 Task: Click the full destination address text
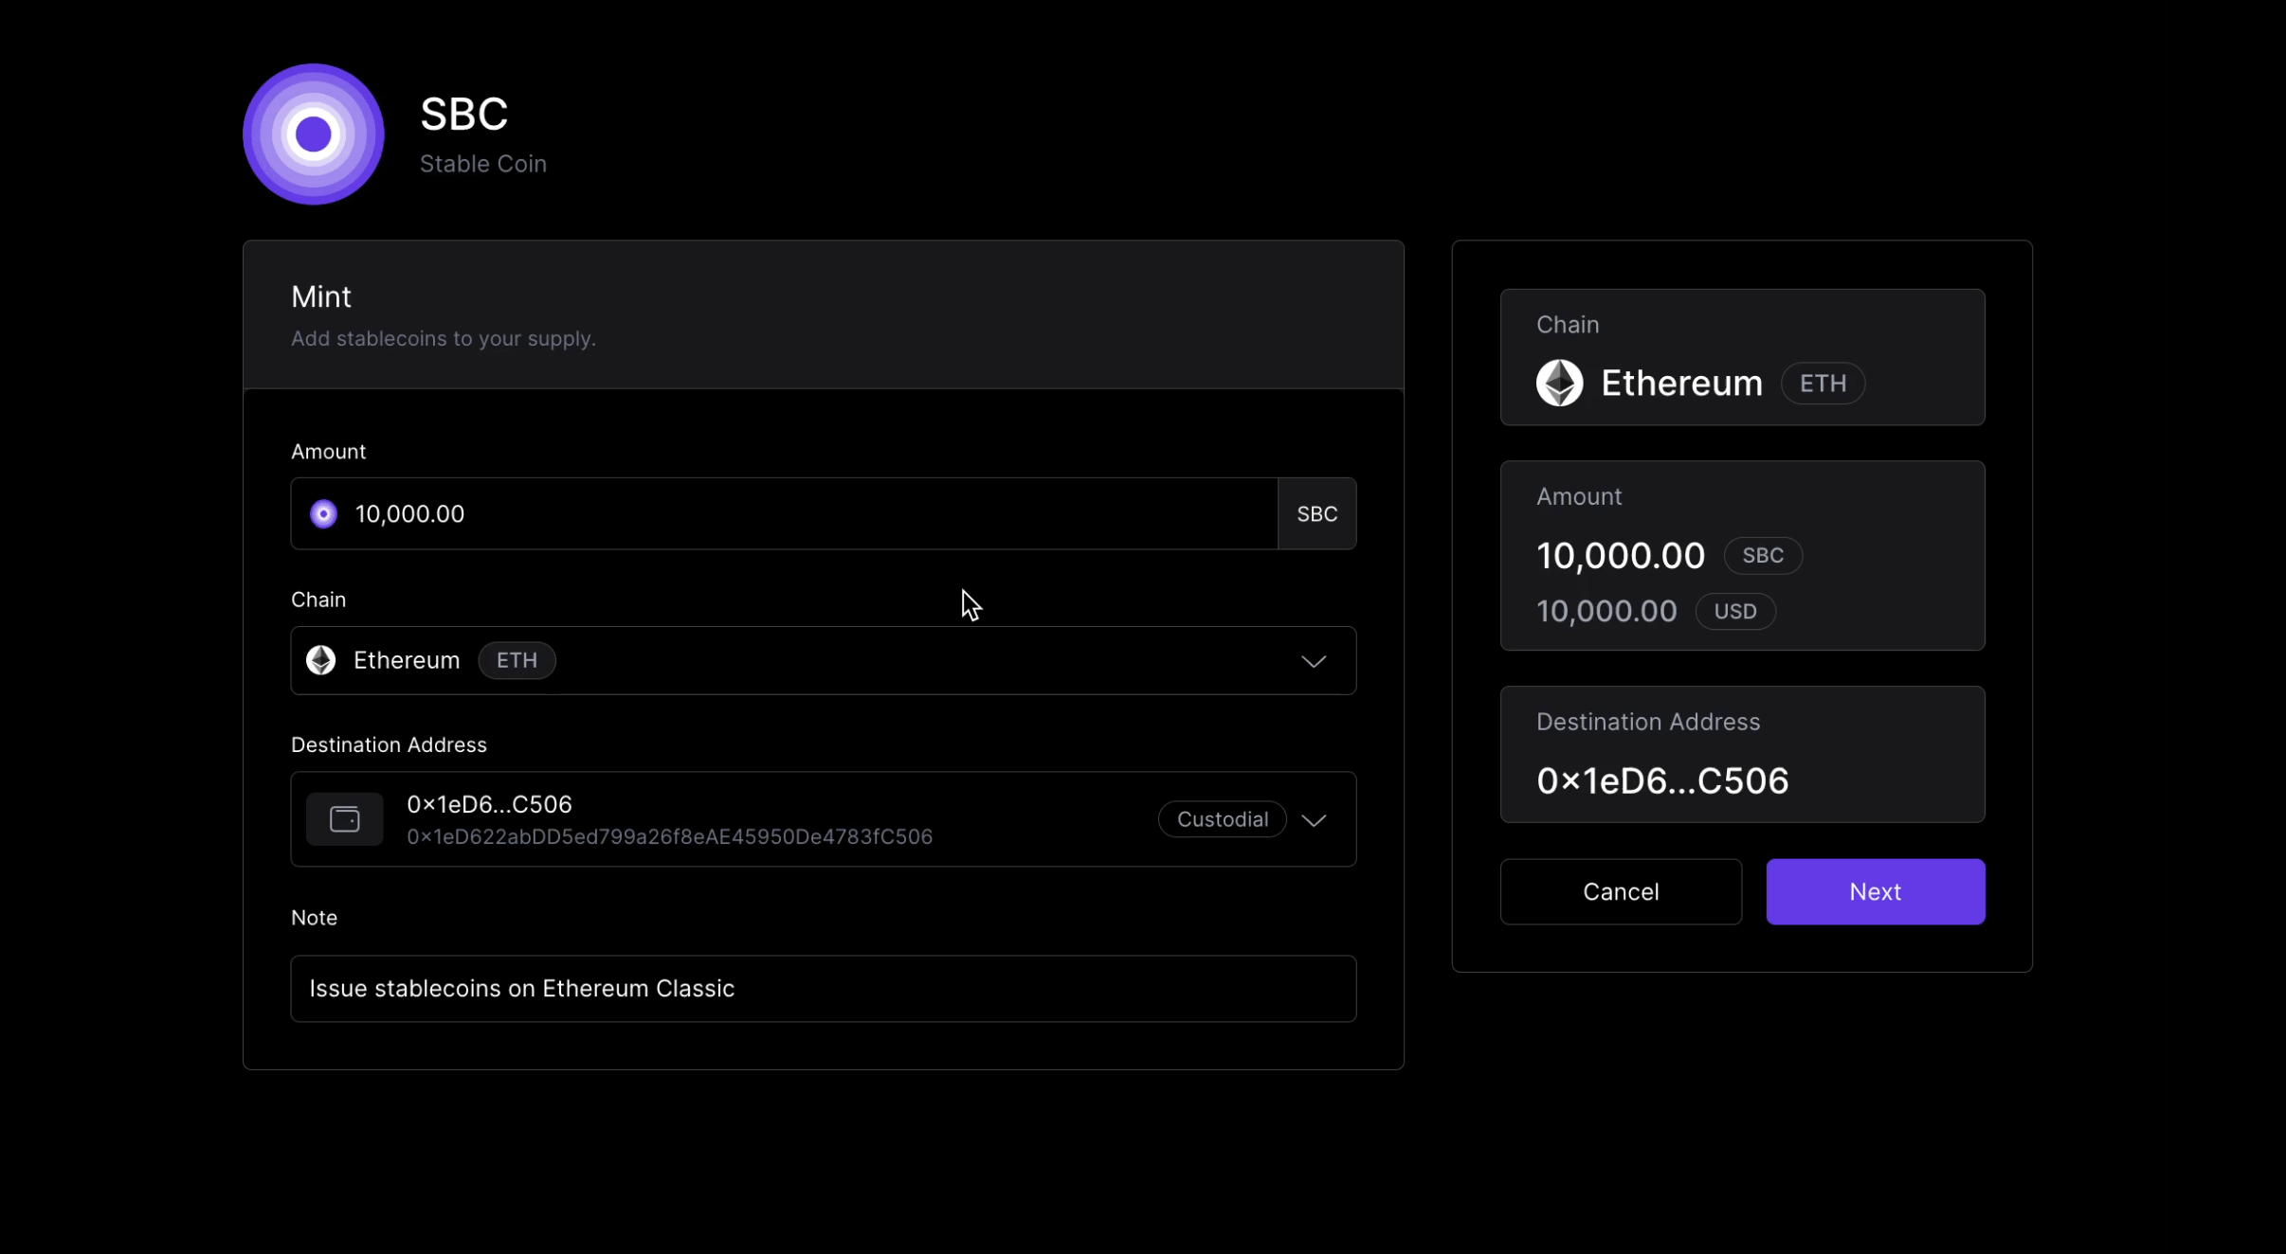[x=669, y=837]
